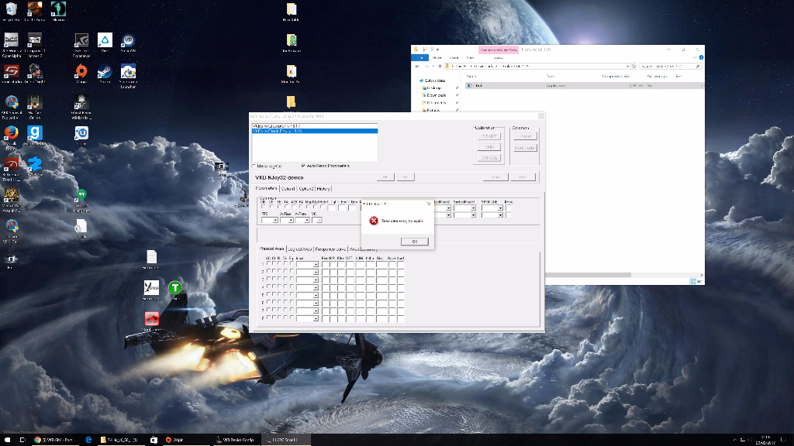Expand the File Explorer address bar dropdown
This screenshot has width=794, height=446.
pyautogui.click(x=626, y=67)
